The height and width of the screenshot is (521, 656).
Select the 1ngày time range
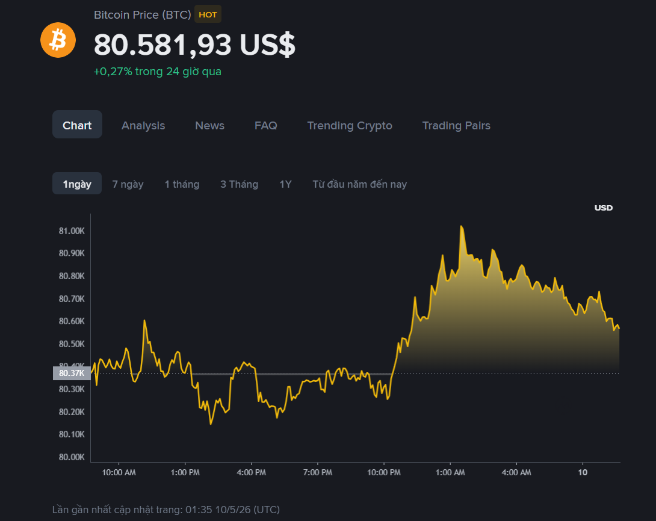pos(77,183)
